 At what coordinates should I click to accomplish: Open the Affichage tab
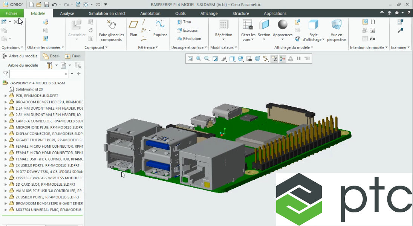point(209,14)
